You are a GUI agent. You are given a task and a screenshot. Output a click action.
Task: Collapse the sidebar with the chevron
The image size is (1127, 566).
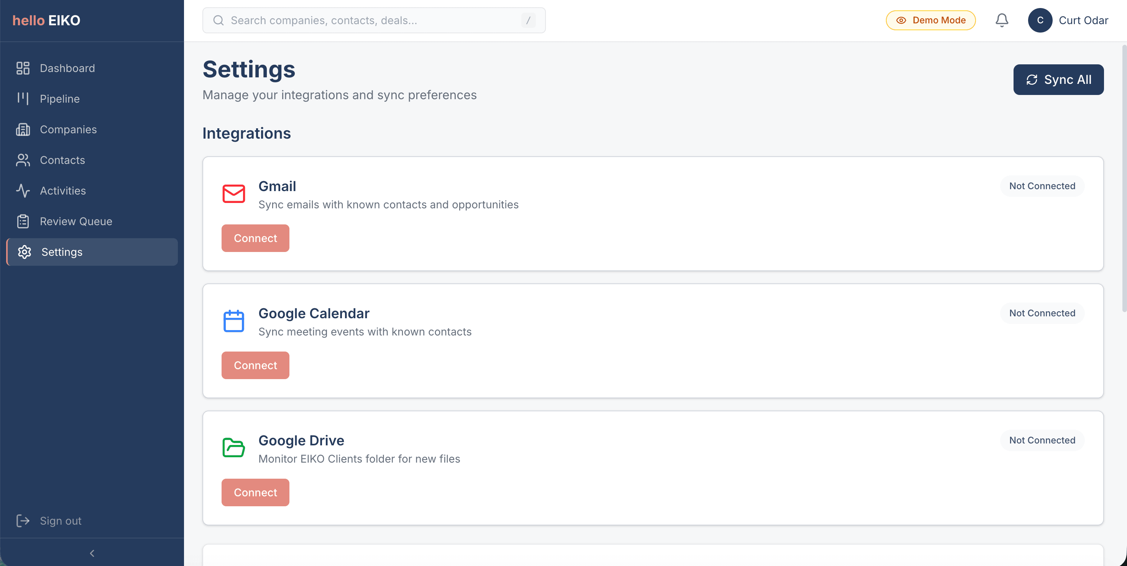click(x=92, y=553)
